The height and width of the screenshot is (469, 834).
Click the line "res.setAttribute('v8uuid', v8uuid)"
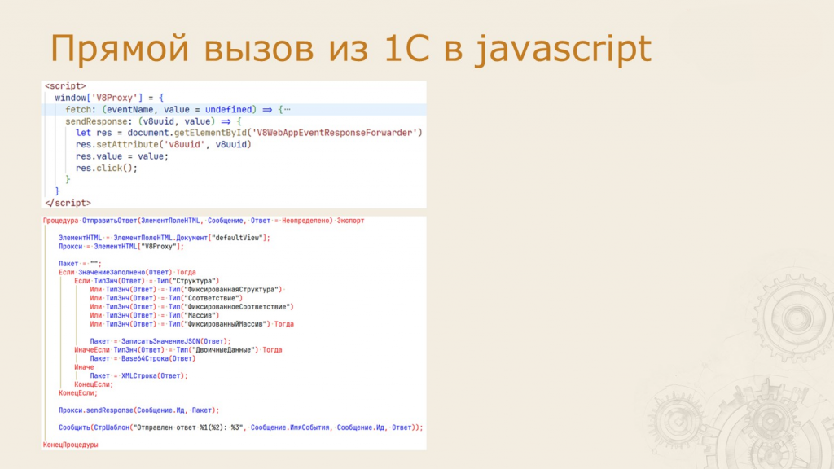pos(163,145)
